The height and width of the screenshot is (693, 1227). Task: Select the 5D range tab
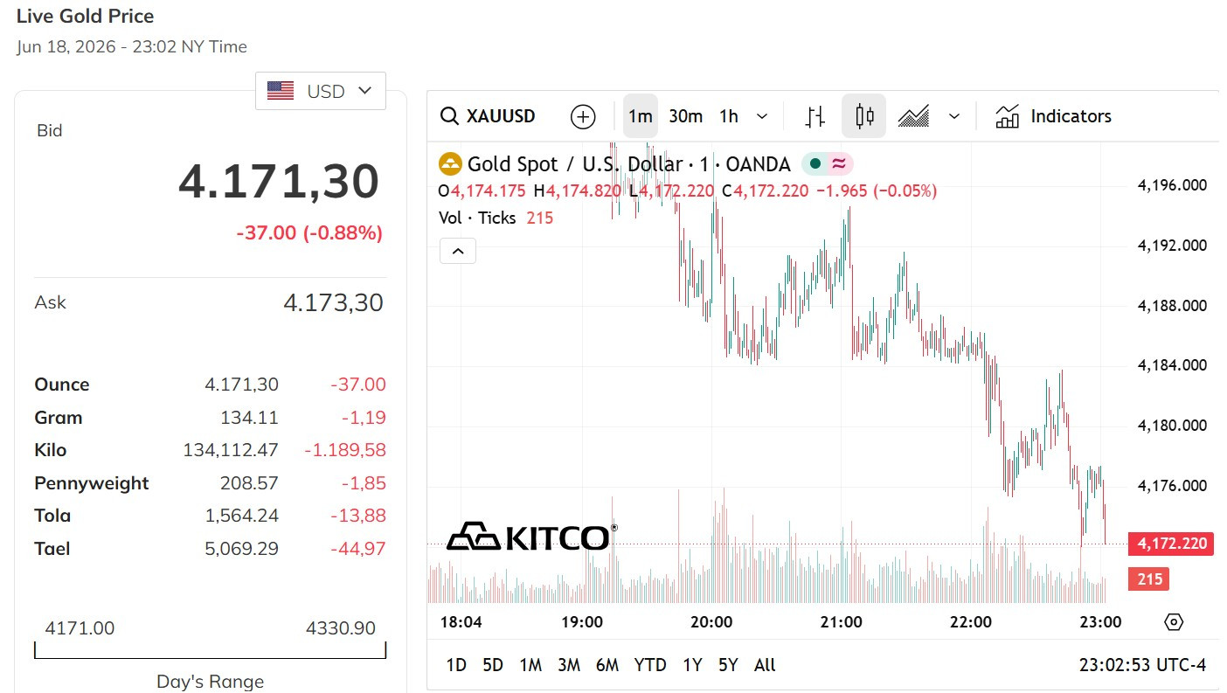tap(493, 665)
